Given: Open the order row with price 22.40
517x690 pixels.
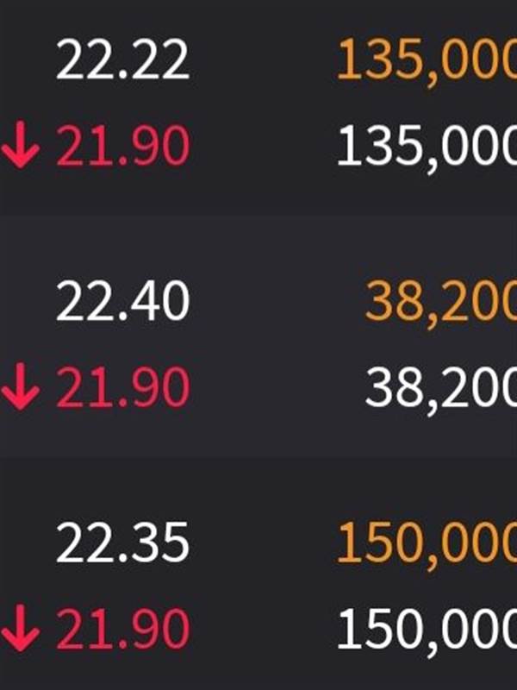Looking at the screenshot, I should point(258,347).
